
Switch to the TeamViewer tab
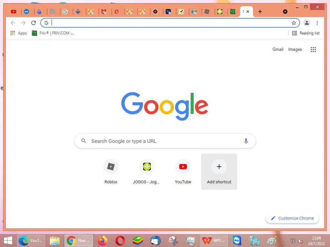[x=26, y=12]
